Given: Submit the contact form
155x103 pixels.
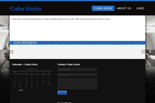Looking at the screenshot, I should tap(62, 92).
